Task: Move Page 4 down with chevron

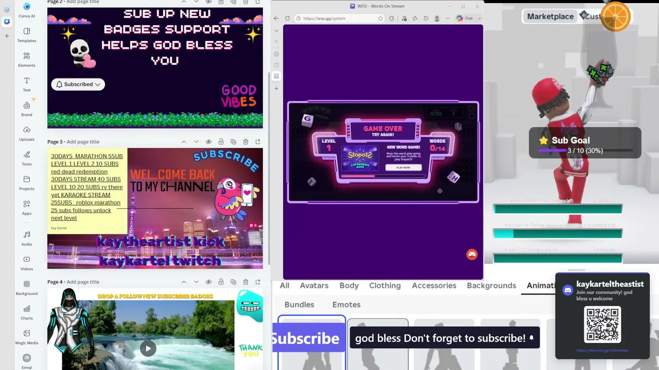Action: click(196, 282)
